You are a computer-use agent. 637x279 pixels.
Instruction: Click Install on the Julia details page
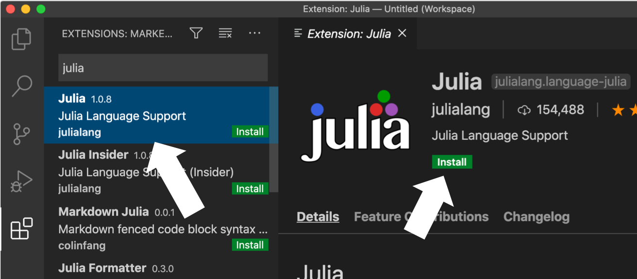[x=452, y=162]
